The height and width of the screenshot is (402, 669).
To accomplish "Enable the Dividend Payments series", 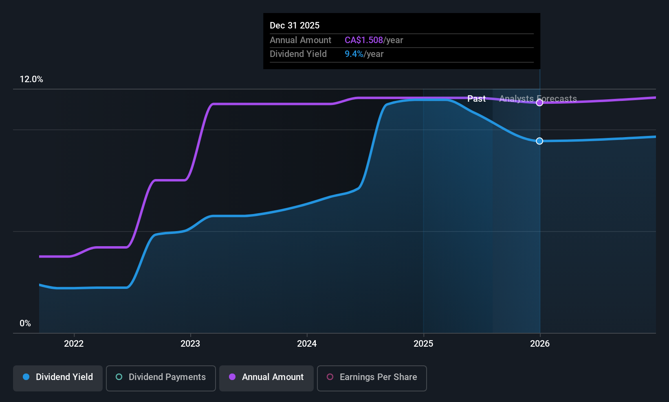I will click(x=161, y=378).
